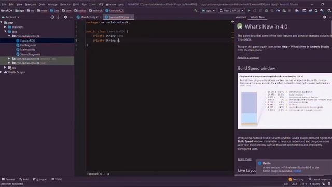
Task: Open the AVD Manager icon
Action: [316, 10]
